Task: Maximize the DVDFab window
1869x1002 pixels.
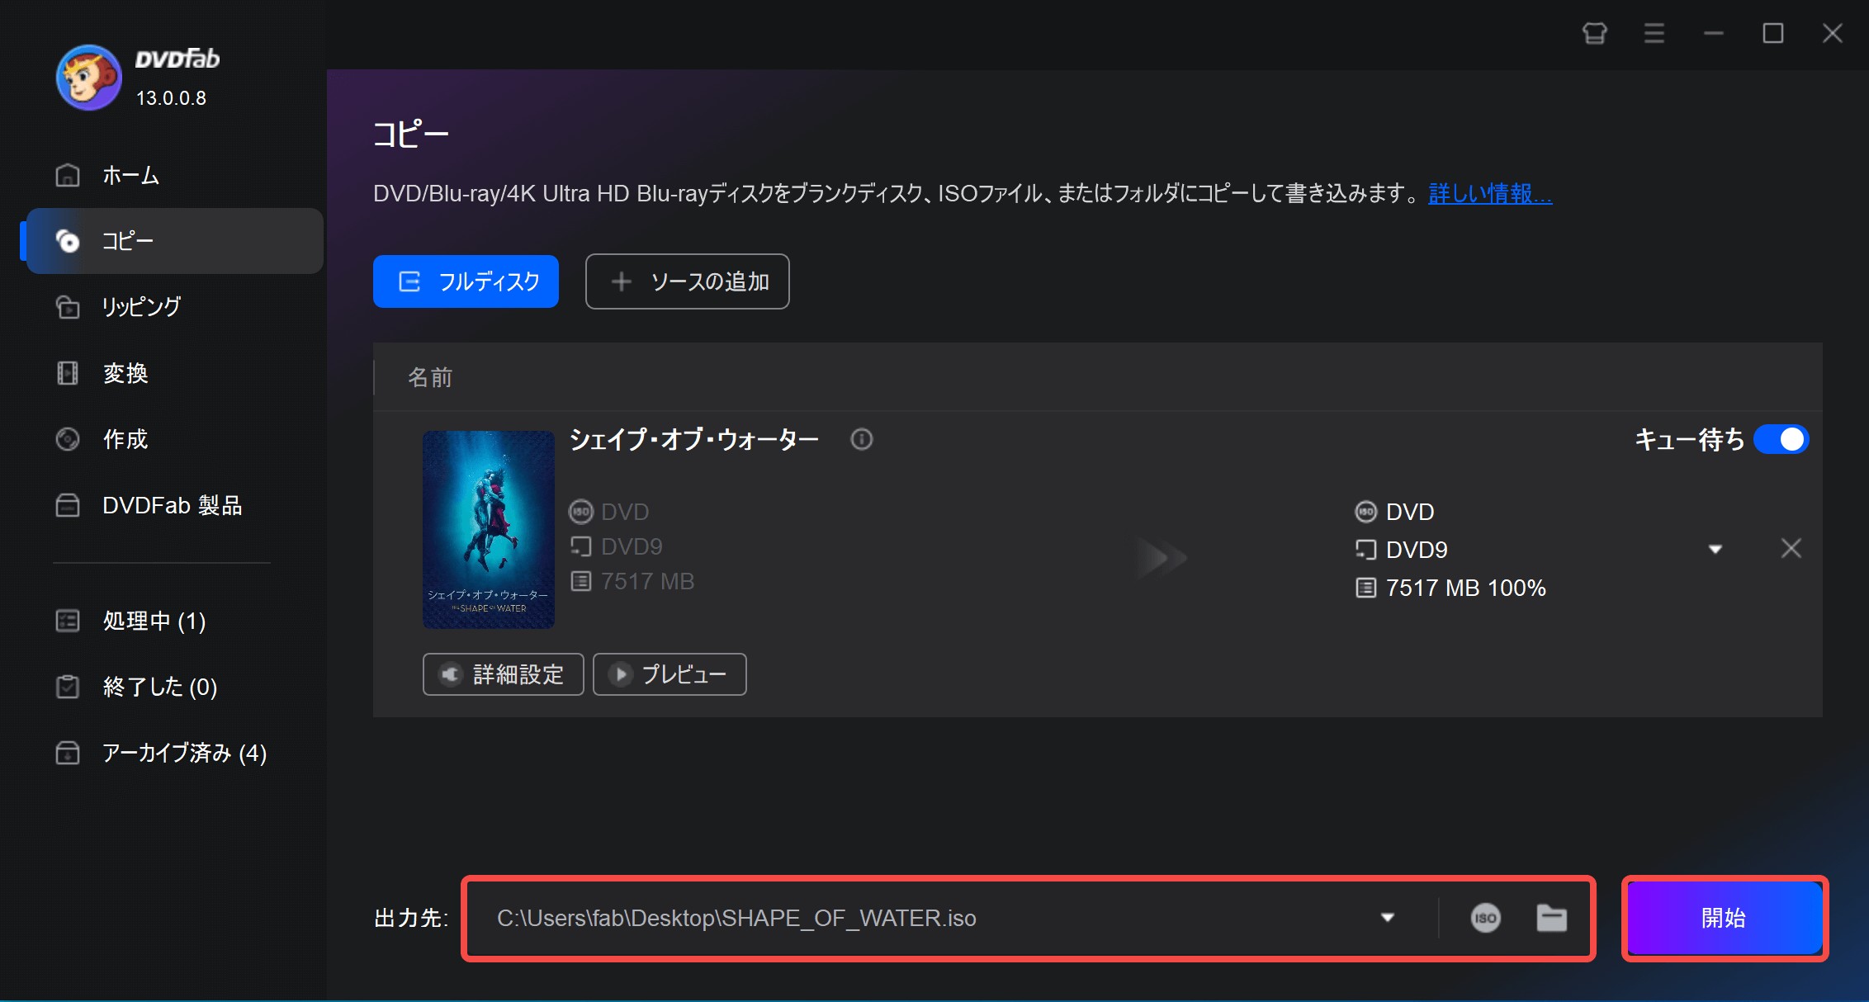Action: tap(1773, 34)
